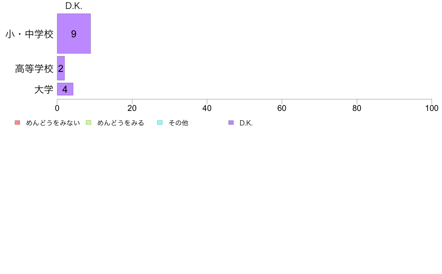This screenshot has width=442, height=274.
Task: Click the 60 axis tick label
Action: coord(282,108)
